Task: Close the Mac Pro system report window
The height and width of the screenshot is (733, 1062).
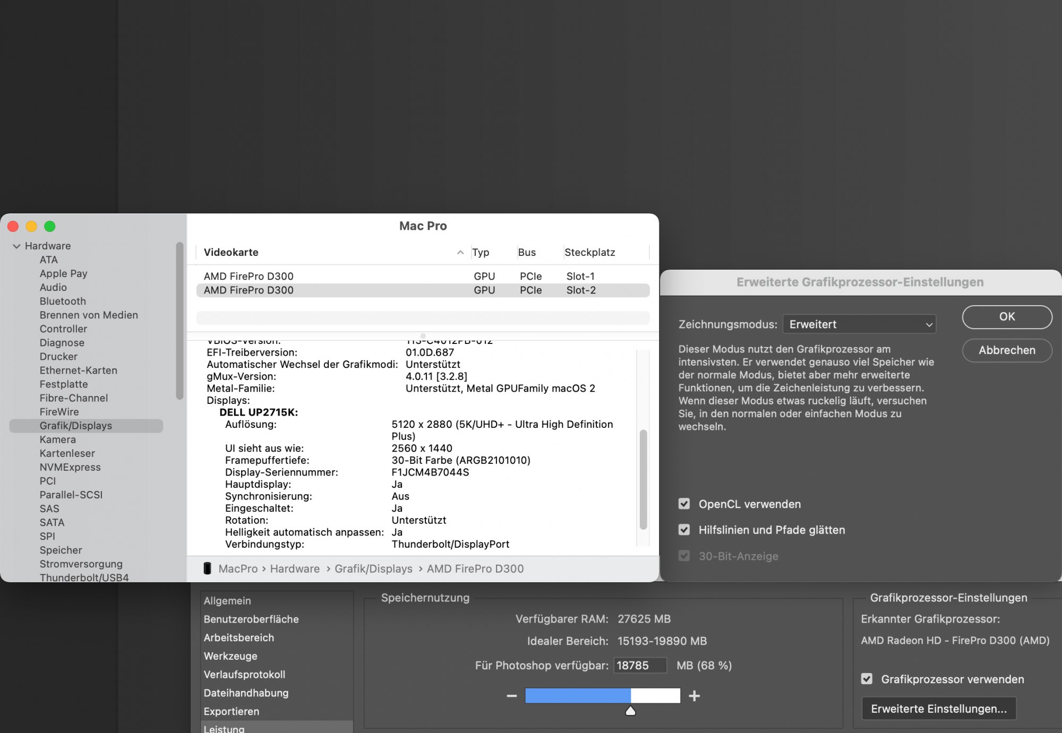Action: 13,227
